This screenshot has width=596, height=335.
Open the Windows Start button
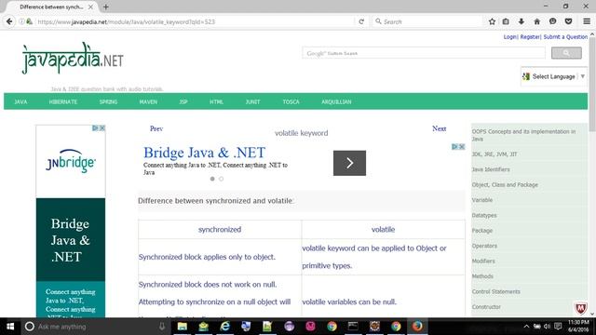coord(10,327)
